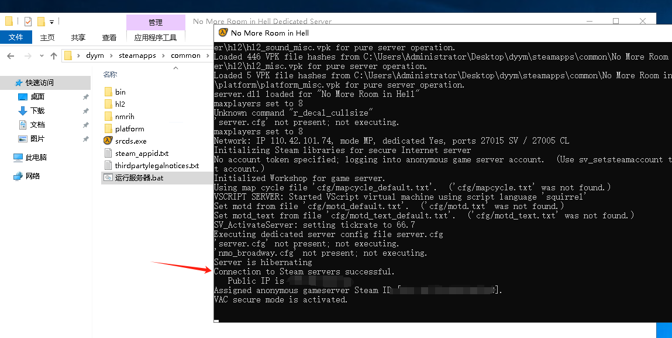Click steamapps in the address bar path
The image size is (672, 338).
pos(137,55)
